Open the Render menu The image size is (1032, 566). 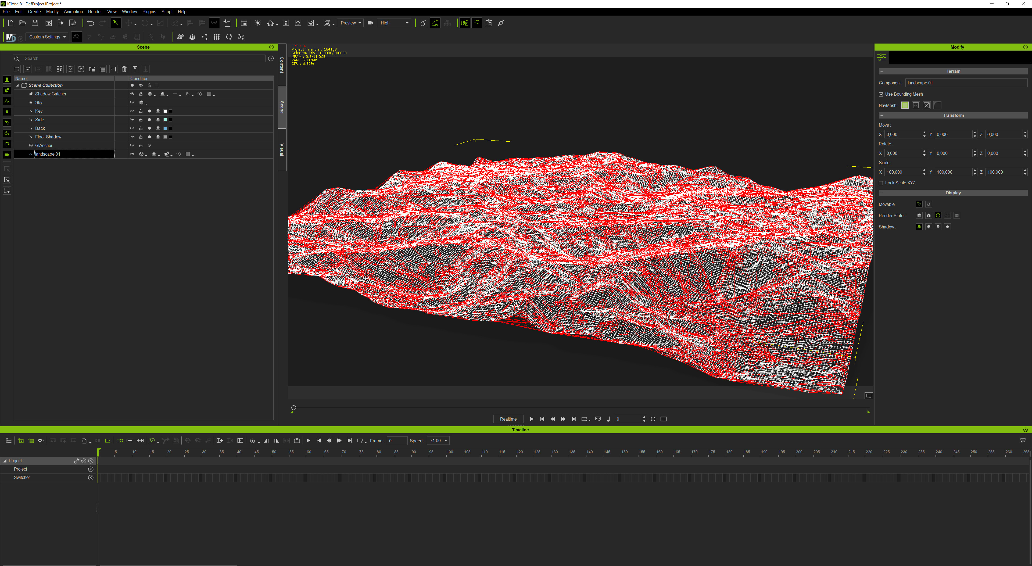(x=95, y=12)
